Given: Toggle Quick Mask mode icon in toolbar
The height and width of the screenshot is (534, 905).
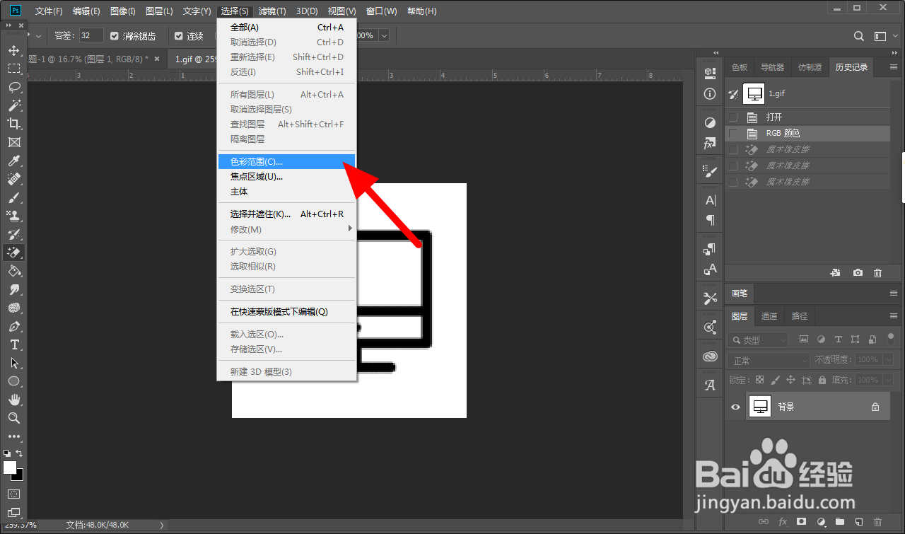Looking at the screenshot, I should pyautogui.click(x=14, y=494).
